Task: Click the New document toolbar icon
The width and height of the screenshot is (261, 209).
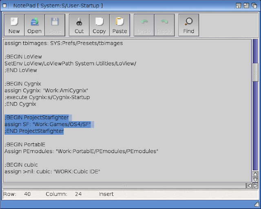Action: pyautogui.click(x=14, y=25)
